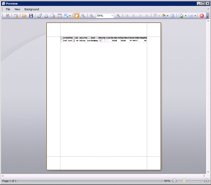This screenshot has width=211, height=185.
Task: Click the red Exit preview button
Action: pos(202,16)
